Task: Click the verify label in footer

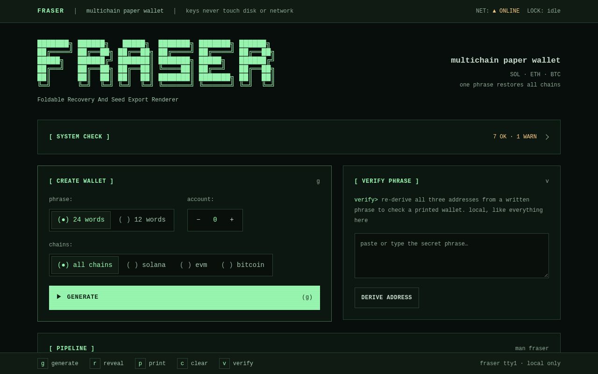Action: point(243,364)
